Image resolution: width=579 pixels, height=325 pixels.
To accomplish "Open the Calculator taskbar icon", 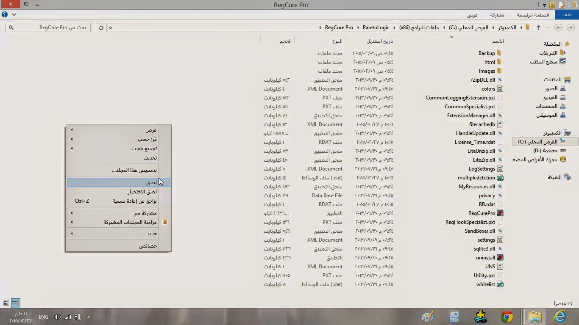I will point(454,316).
